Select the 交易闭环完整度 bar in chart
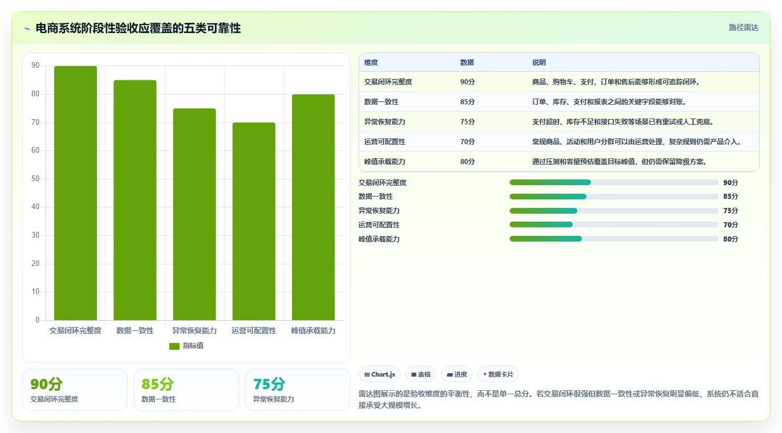This screenshot has height=433, width=782. click(75, 193)
